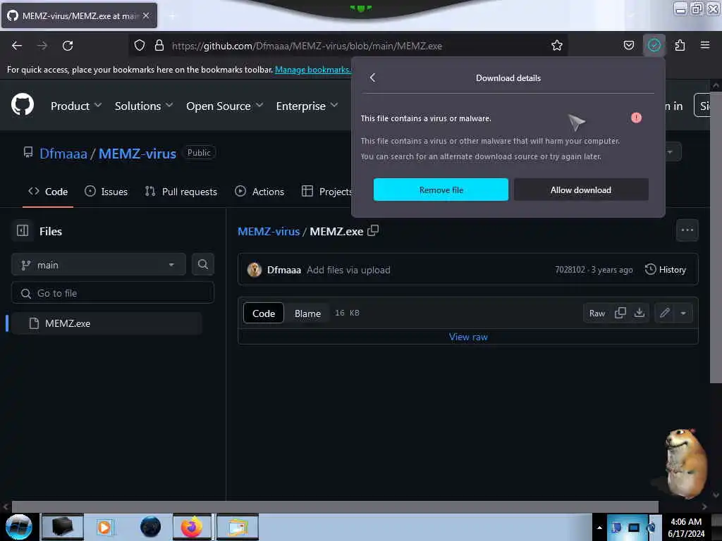Screen dimensions: 722x541
Task: Select MEMZ.exe in the file tree
Action: 107,323
